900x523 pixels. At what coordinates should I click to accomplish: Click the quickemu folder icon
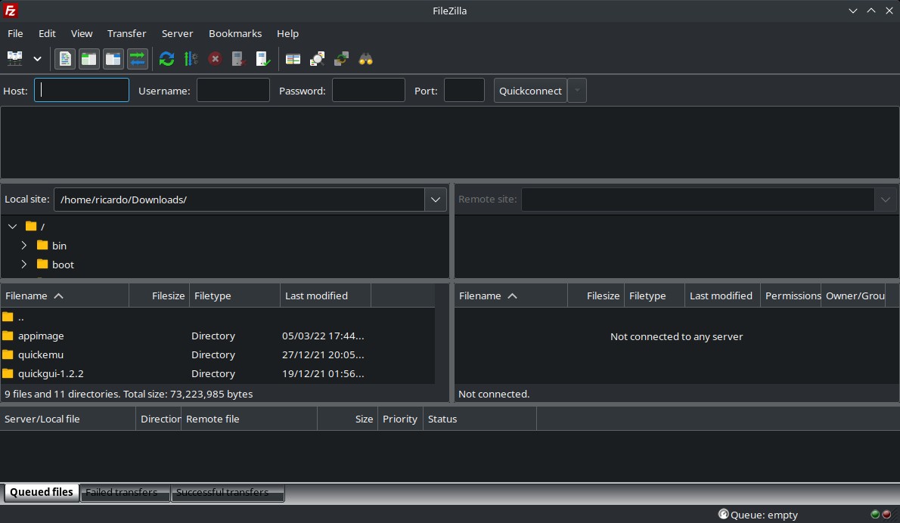8,354
